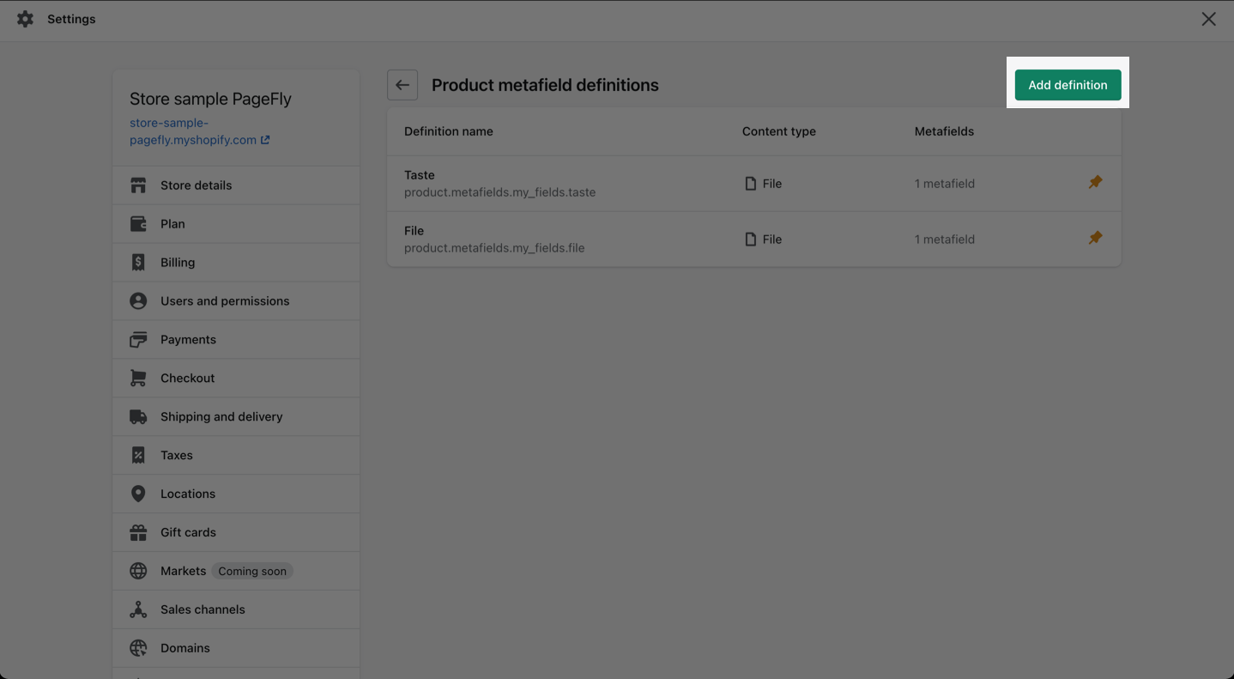
Task: Open the Checkout section
Action: pyautogui.click(x=236, y=378)
